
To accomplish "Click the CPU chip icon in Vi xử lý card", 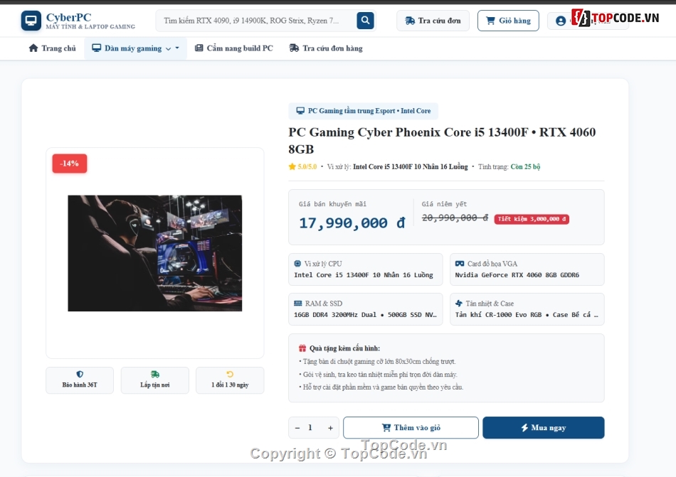I will point(297,264).
